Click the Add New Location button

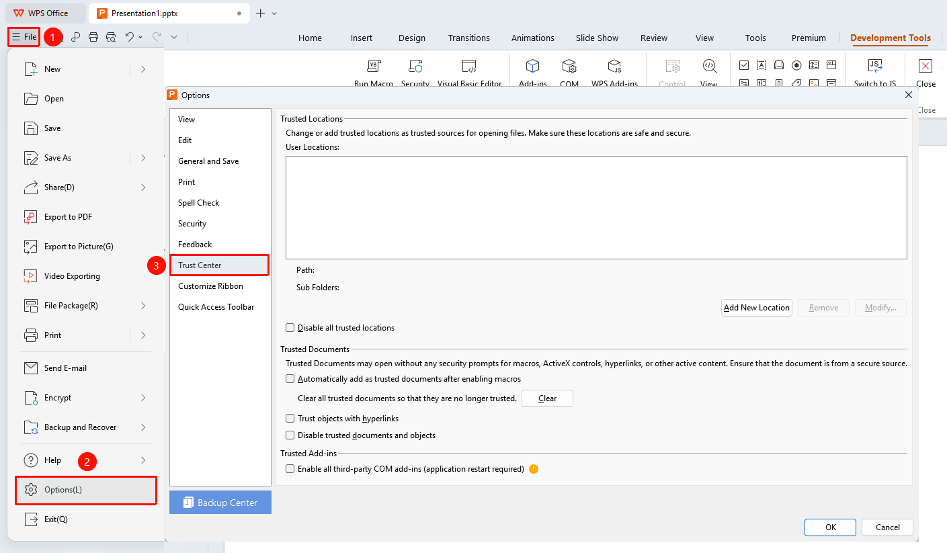pos(757,308)
